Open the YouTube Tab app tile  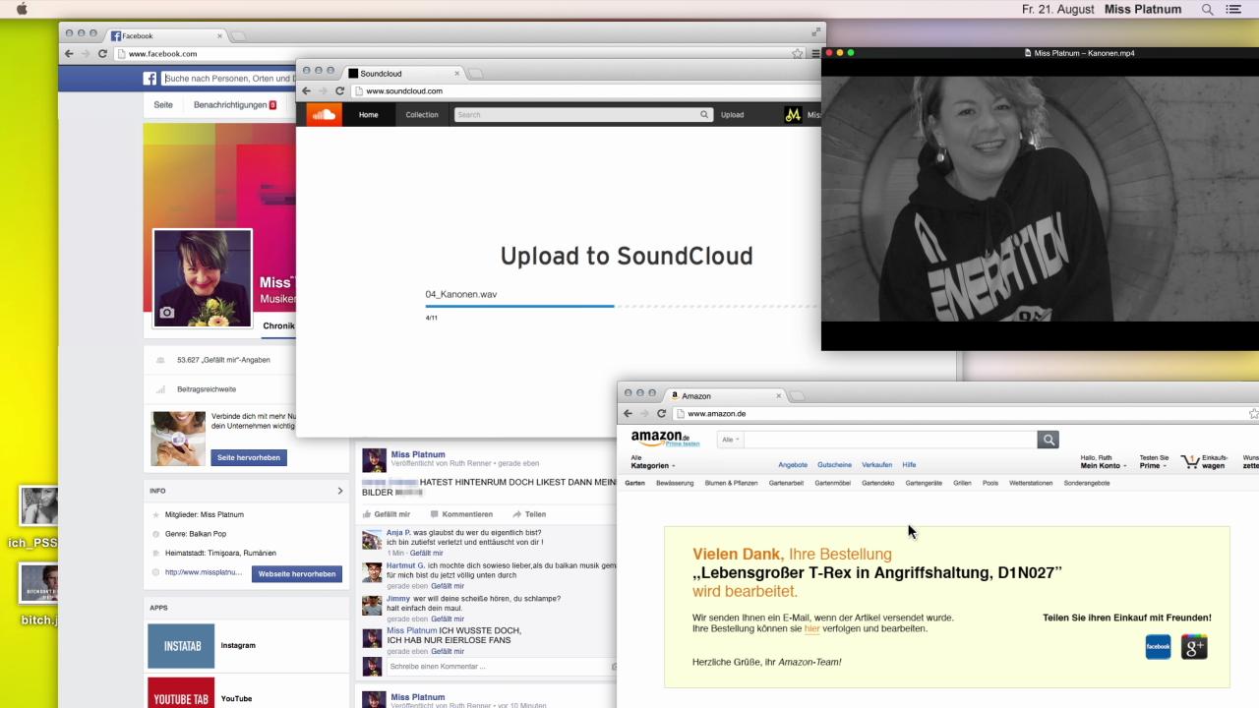[181, 693]
